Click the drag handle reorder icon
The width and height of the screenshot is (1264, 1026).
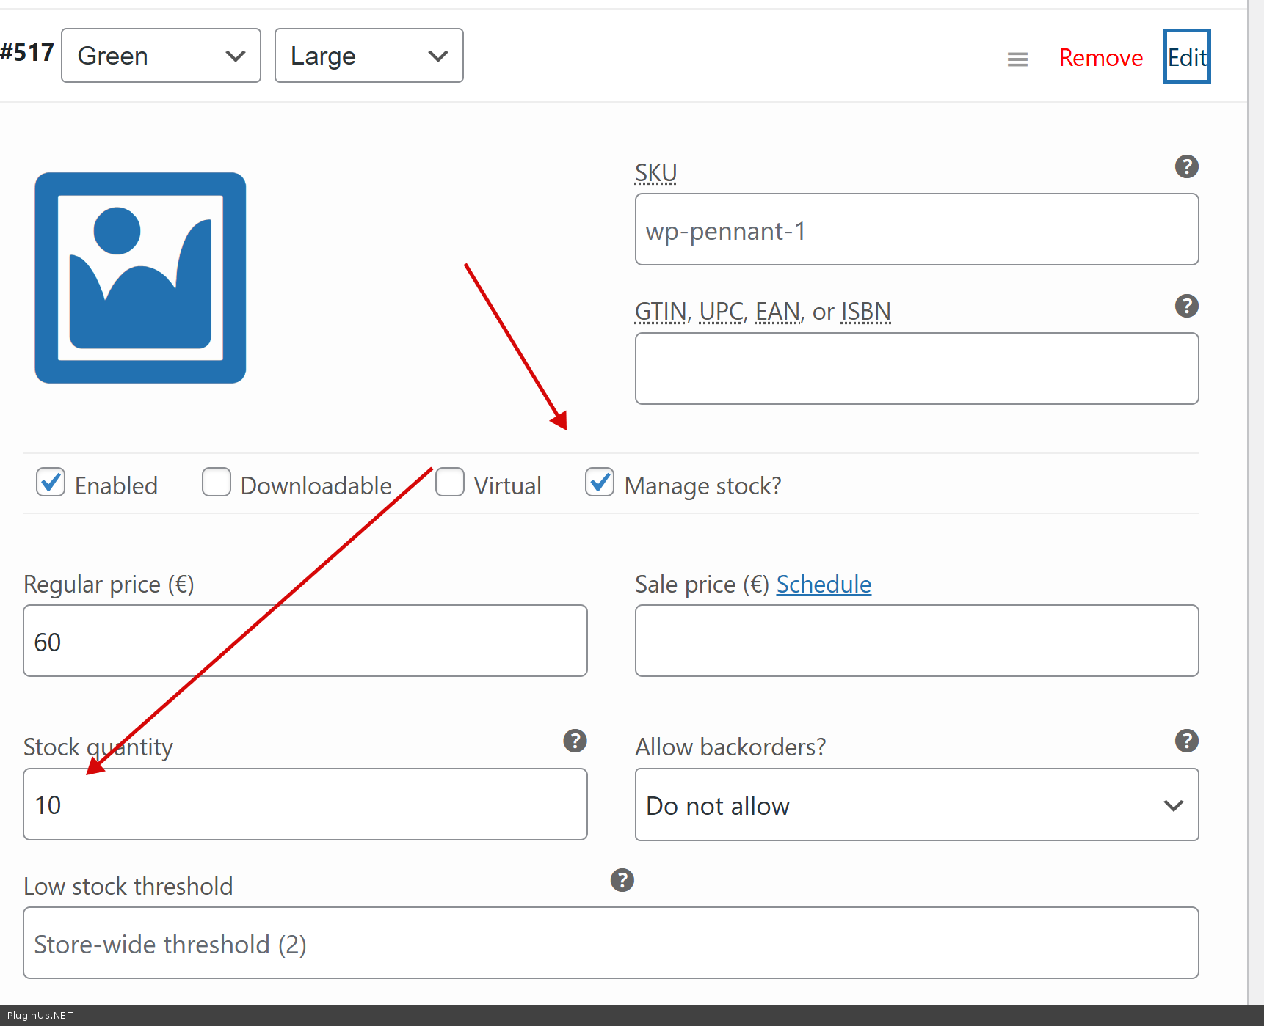pos(1017,59)
